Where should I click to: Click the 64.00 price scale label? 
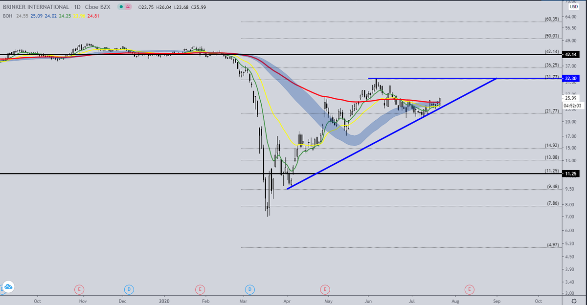coord(571,17)
